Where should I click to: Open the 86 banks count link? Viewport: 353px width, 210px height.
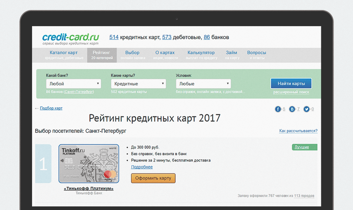pos(207,37)
